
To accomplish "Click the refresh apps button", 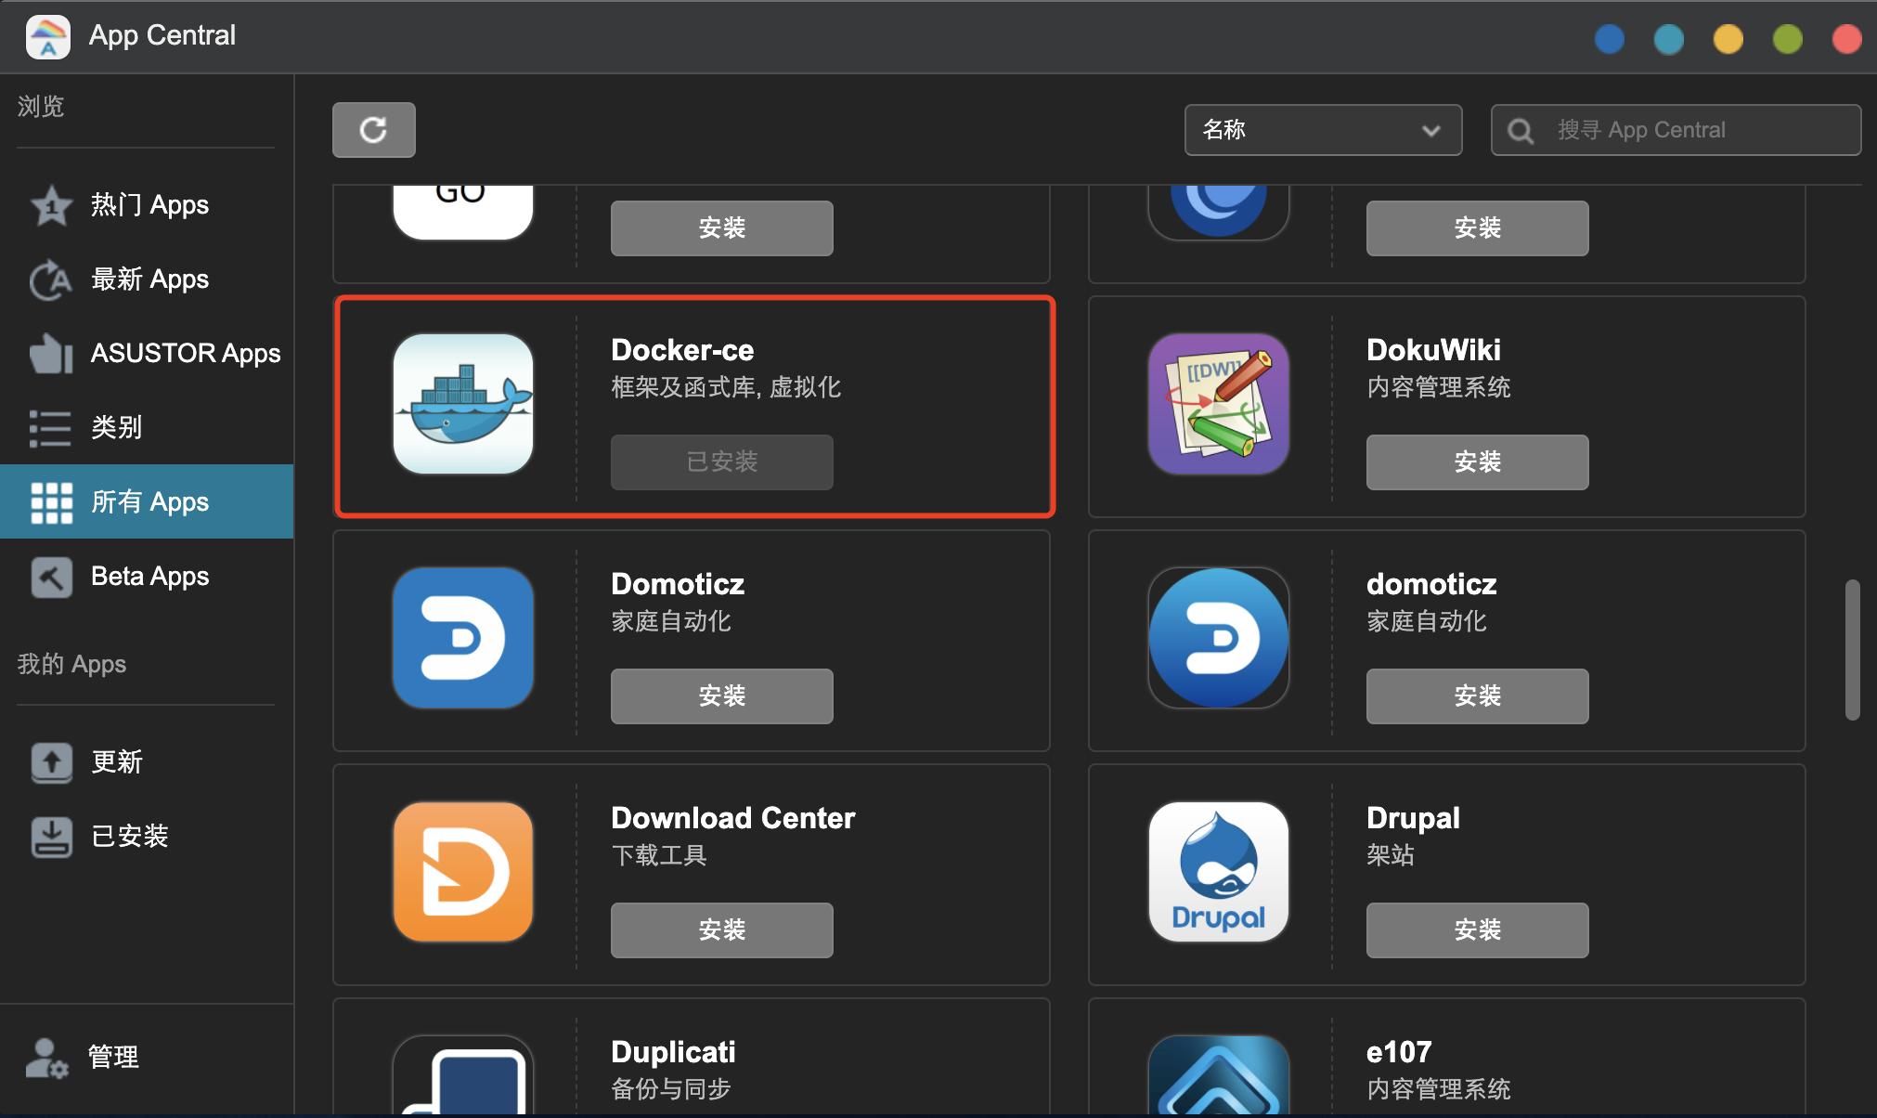I will [x=373, y=130].
